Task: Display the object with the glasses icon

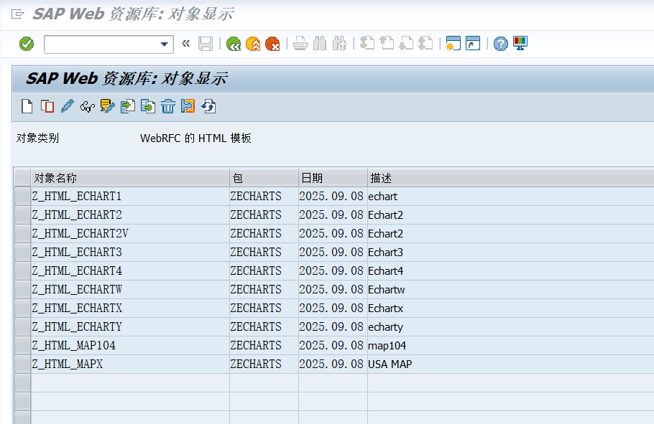Action: (87, 107)
